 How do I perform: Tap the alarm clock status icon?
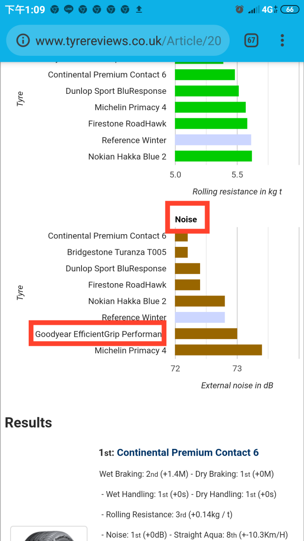pos(239,9)
